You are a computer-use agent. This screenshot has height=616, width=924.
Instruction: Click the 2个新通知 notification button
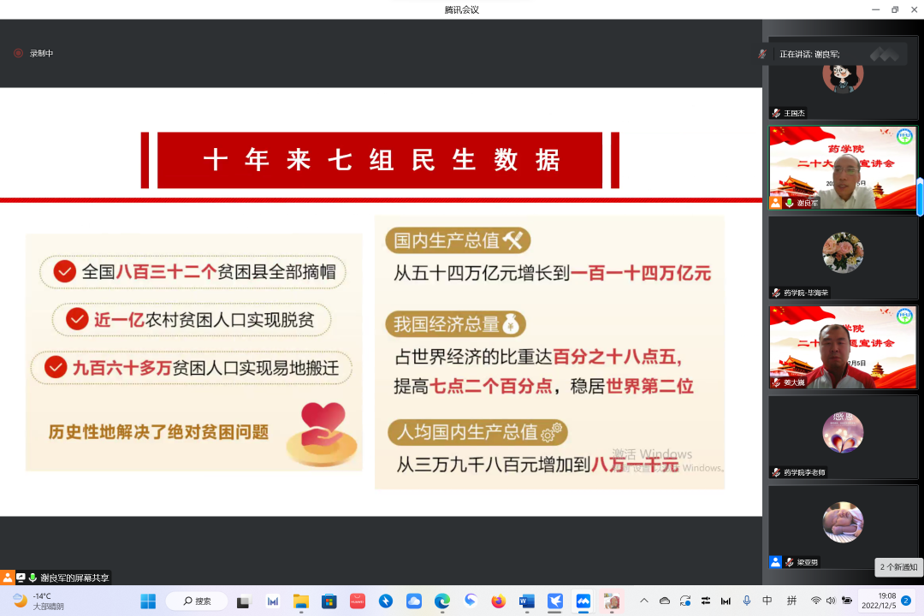[898, 566]
